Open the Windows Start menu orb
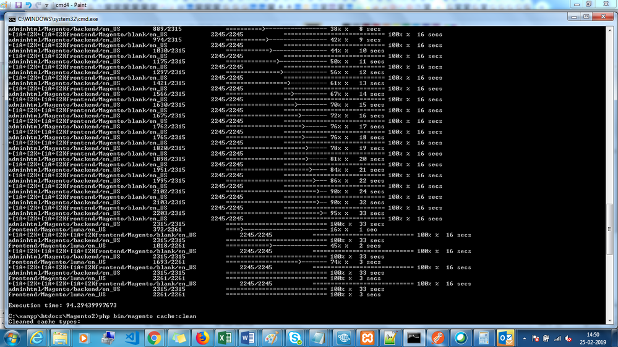618x347 pixels. coord(12,338)
